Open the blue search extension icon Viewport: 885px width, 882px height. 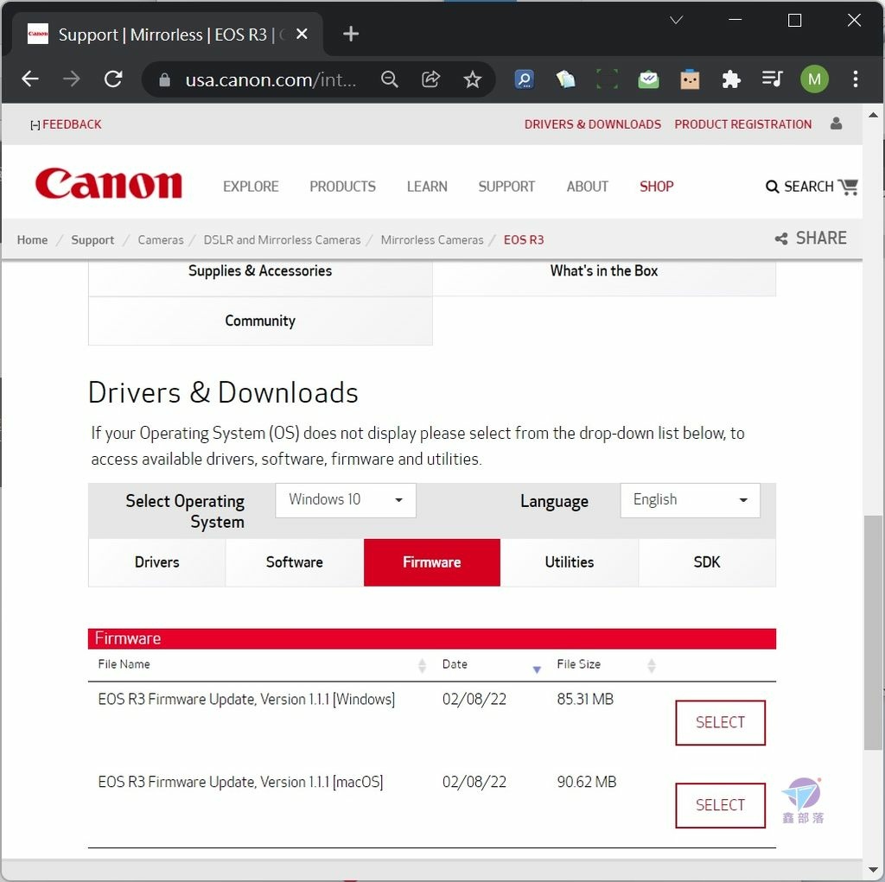pos(525,79)
